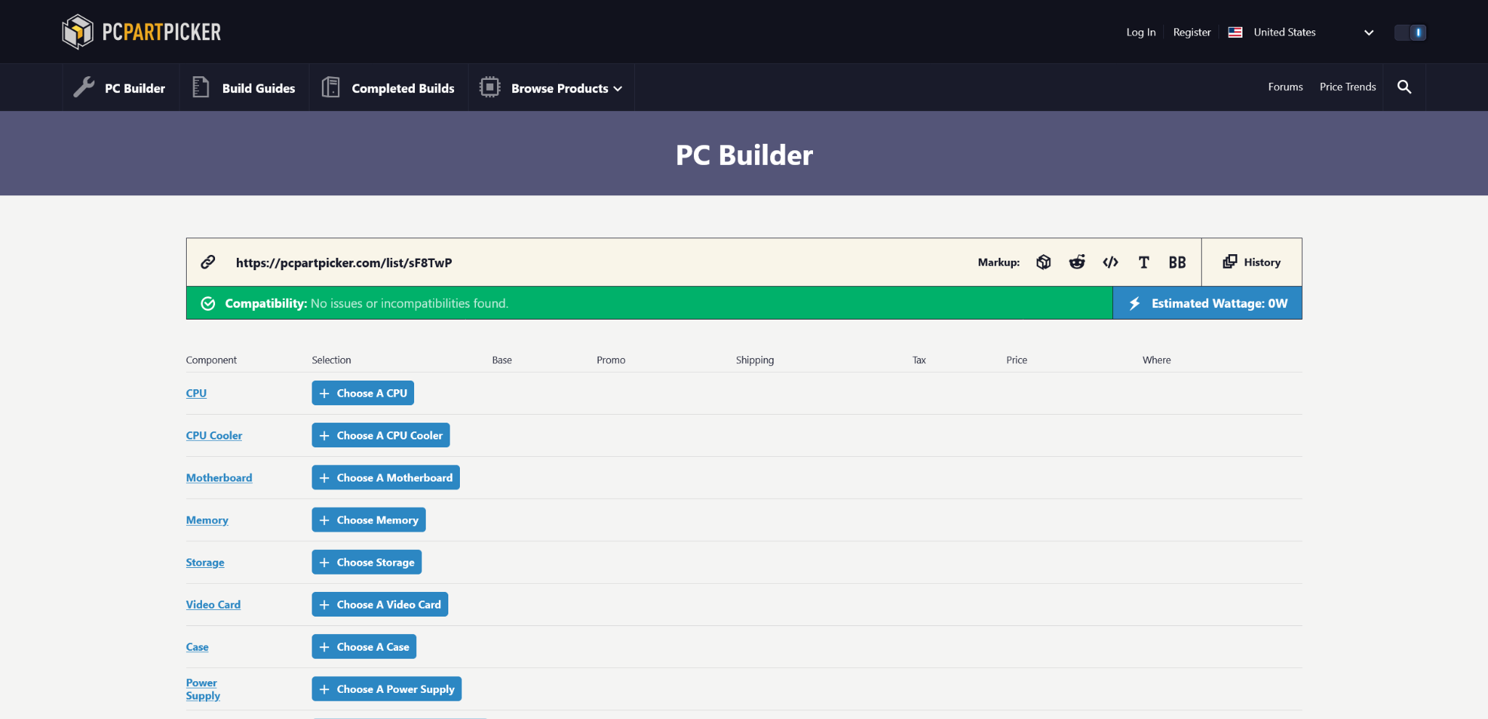Toggle the dark mode theme switch

point(1410,32)
